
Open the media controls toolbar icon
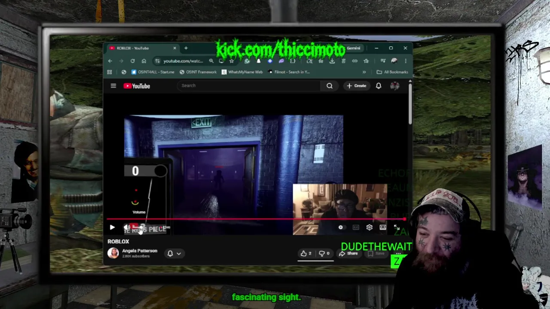click(383, 61)
